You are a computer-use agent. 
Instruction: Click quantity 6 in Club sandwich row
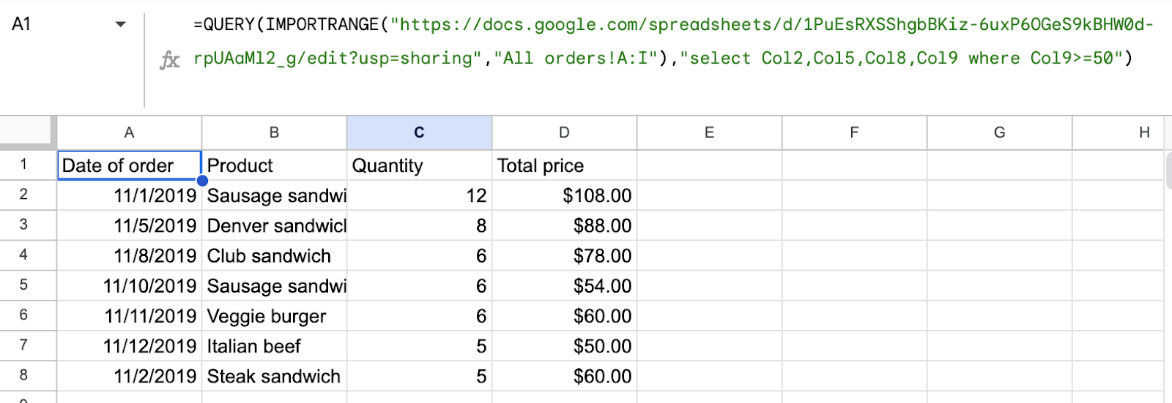tap(419, 255)
